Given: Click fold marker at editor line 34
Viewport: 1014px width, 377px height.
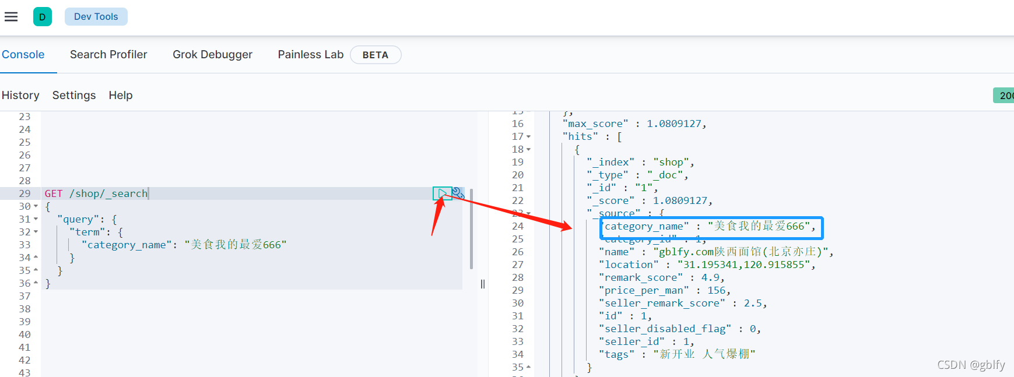Looking at the screenshot, I should pos(36,257).
